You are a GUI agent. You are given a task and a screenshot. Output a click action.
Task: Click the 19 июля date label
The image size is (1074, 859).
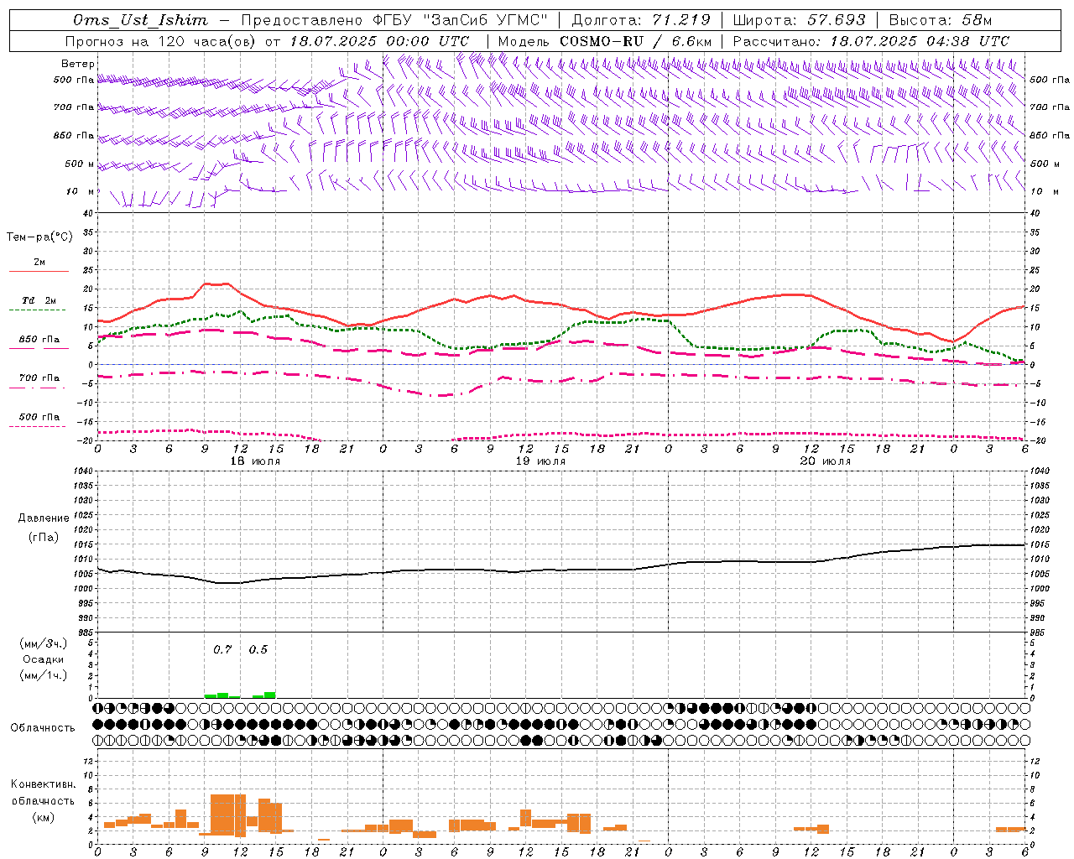point(540,461)
